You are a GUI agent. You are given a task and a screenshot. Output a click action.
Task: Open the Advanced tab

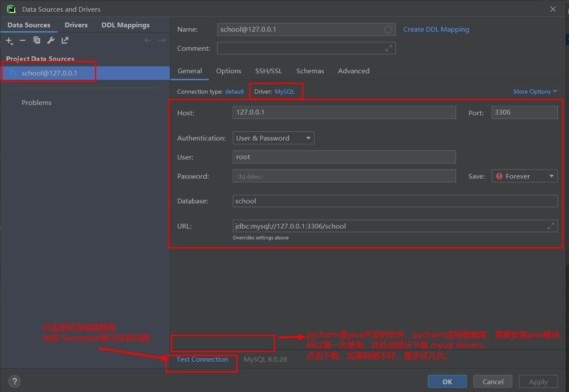click(x=354, y=71)
